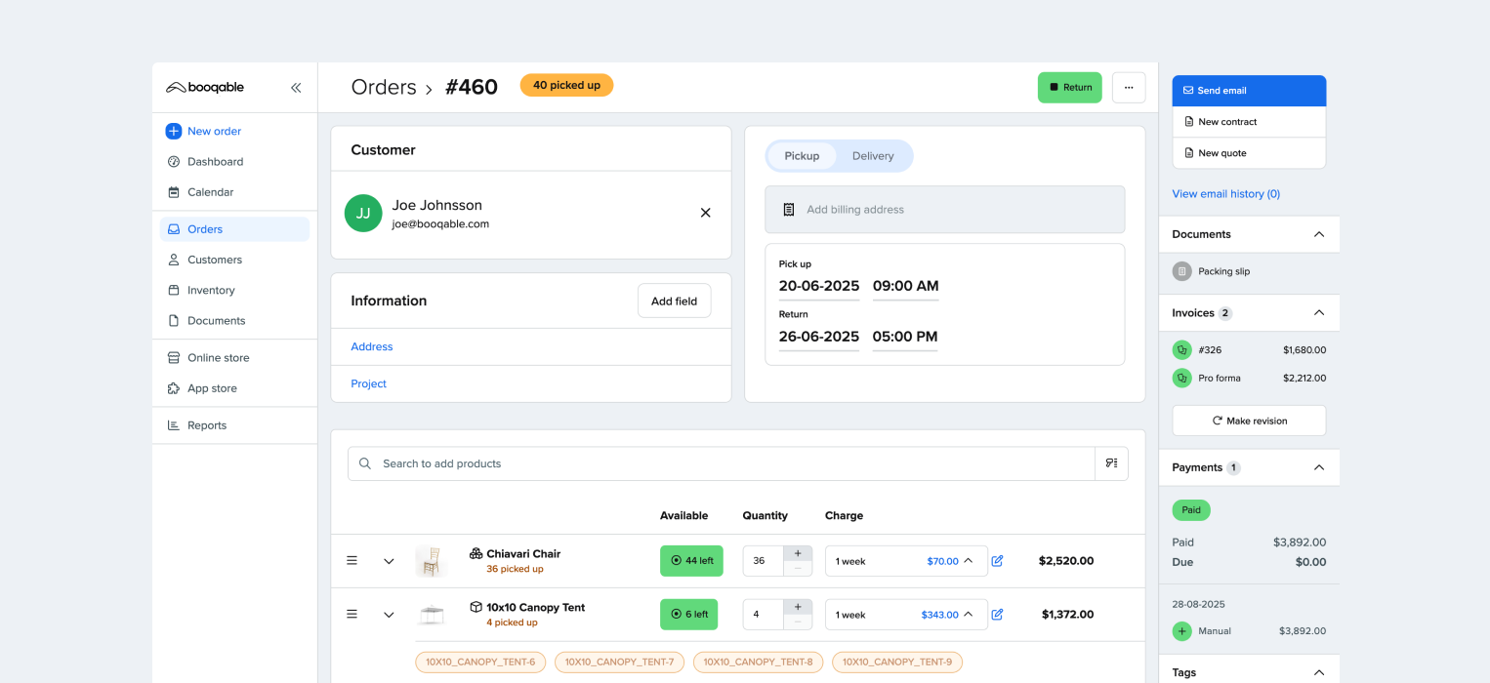The image size is (1490, 683).
Task: Click the green Return button
Action: coord(1069,87)
